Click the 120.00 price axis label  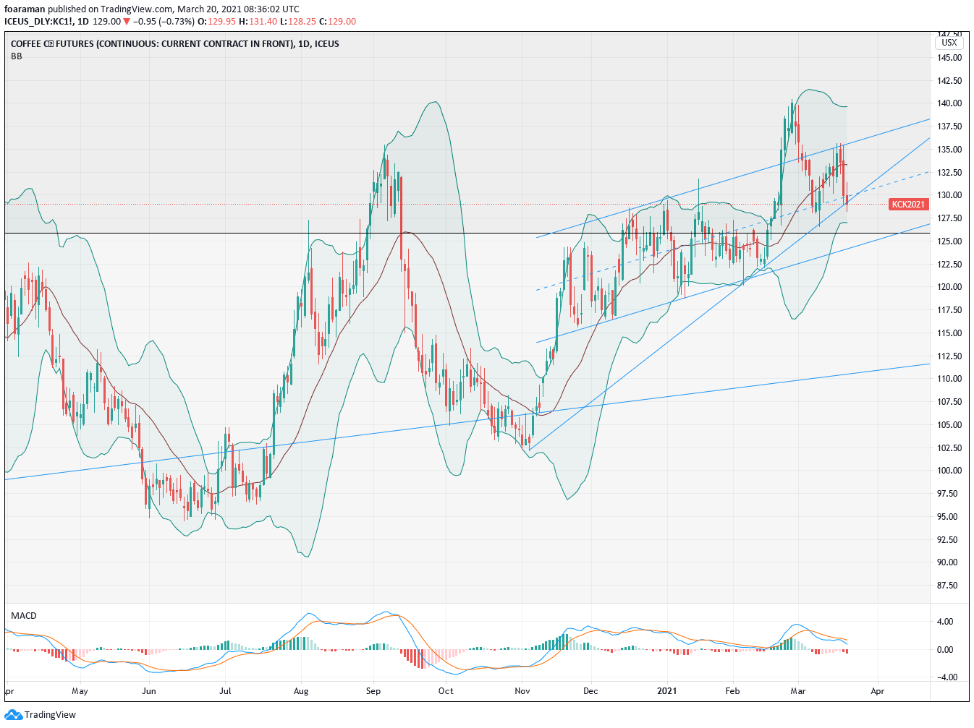949,287
